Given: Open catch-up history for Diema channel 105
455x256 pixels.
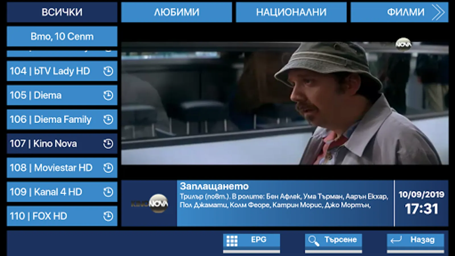Looking at the screenshot, I should tap(108, 95).
